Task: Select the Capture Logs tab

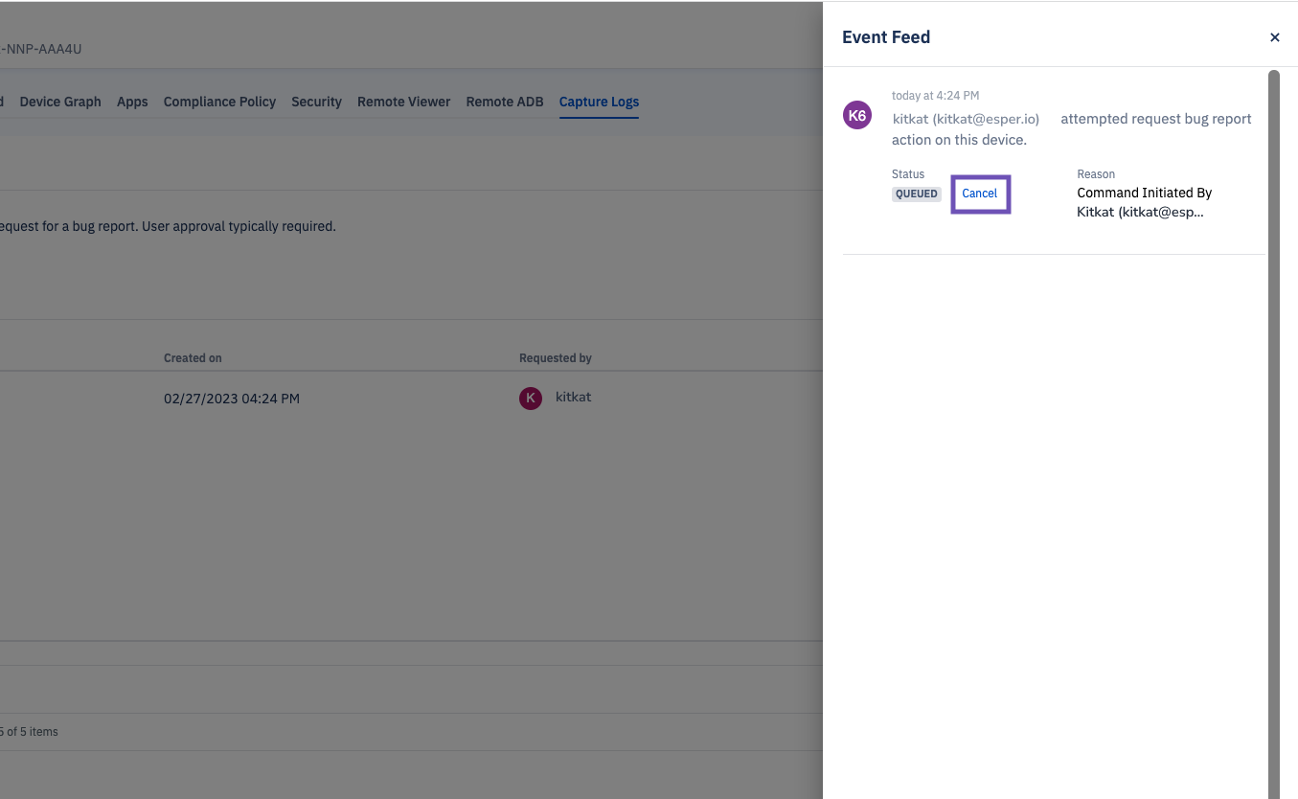Action: [599, 102]
